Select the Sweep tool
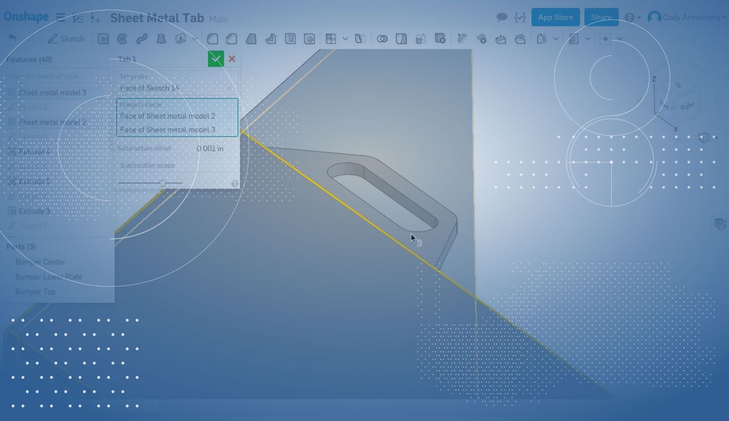729x421 pixels. (x=142, y=39)
